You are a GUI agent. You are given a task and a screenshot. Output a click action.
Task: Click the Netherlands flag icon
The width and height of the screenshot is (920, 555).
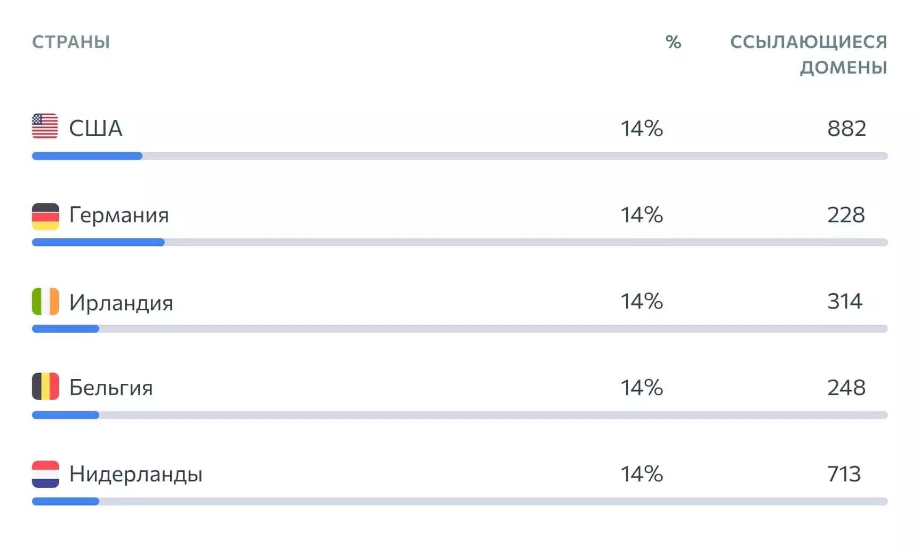coord(45,474)
